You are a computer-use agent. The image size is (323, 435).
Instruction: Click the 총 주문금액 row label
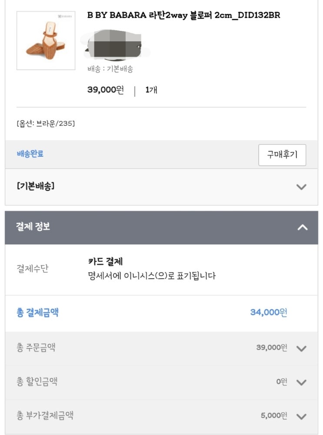click(36, 348)
